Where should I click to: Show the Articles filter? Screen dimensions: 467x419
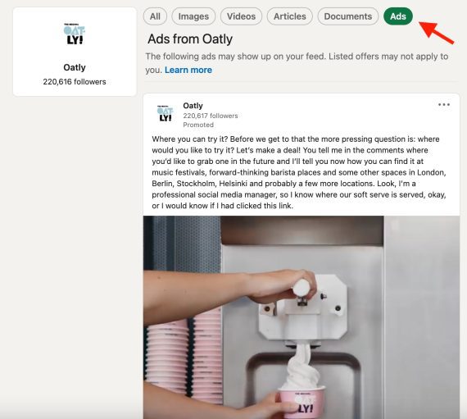click(290, 16)
